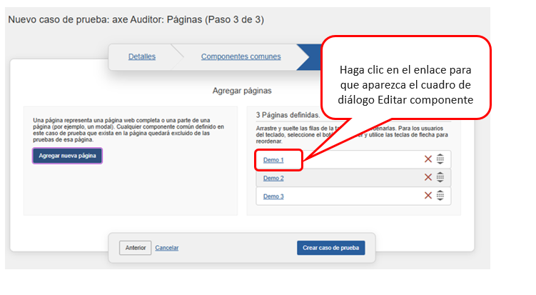
Task: Go to the Detalles step
Action: click(x=142, y=56)
